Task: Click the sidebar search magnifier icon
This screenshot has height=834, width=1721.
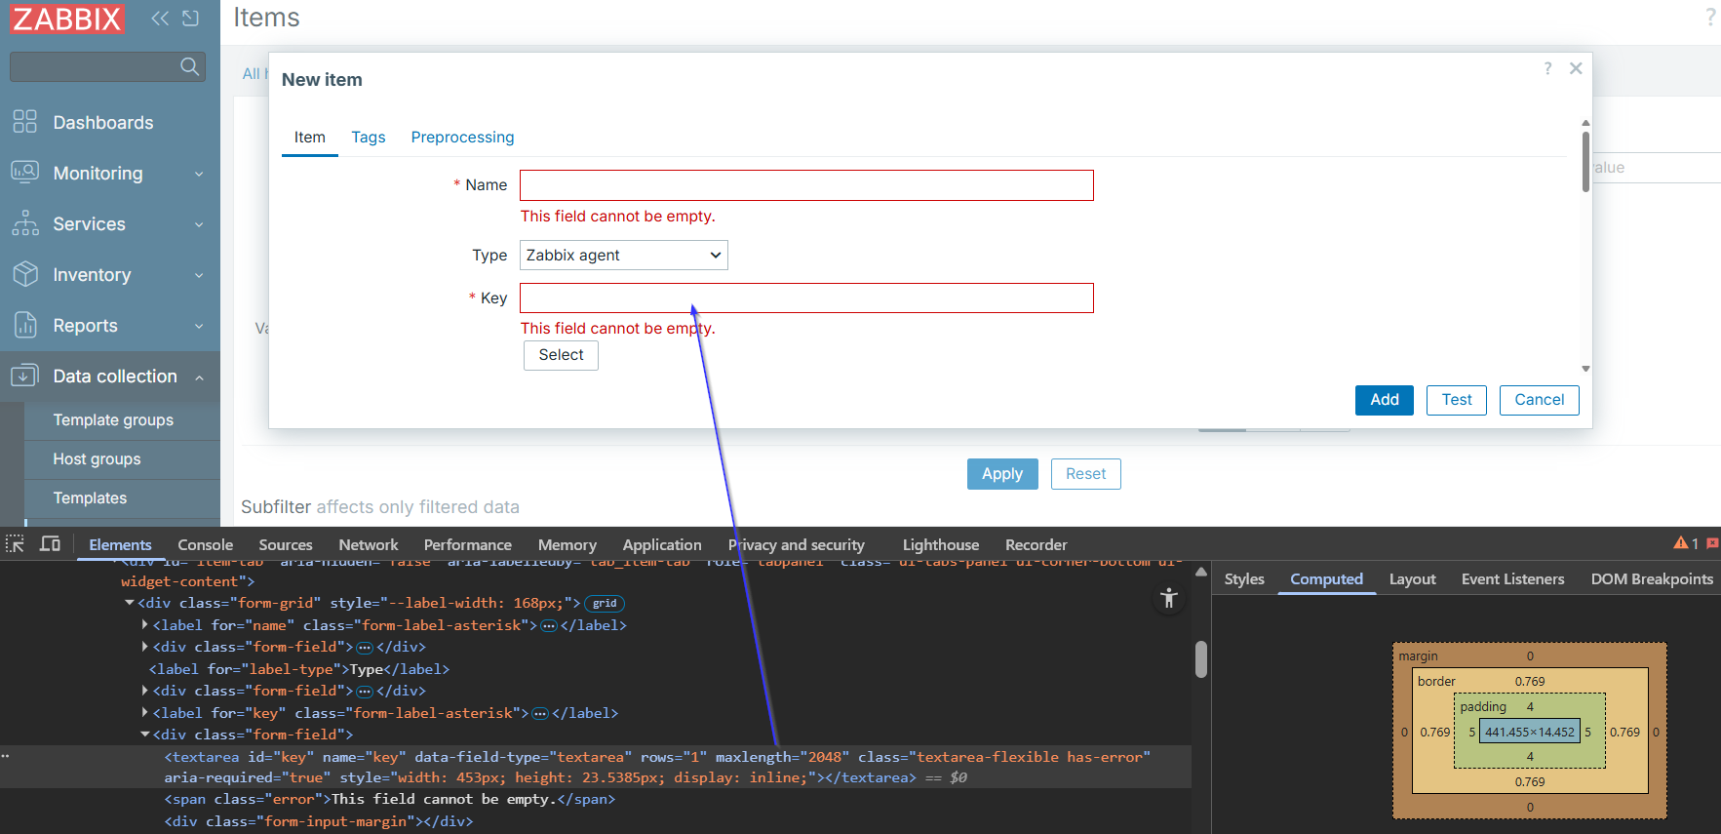Action: 189,66
